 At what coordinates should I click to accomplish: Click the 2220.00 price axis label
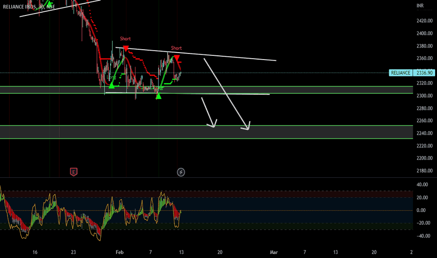424,145
